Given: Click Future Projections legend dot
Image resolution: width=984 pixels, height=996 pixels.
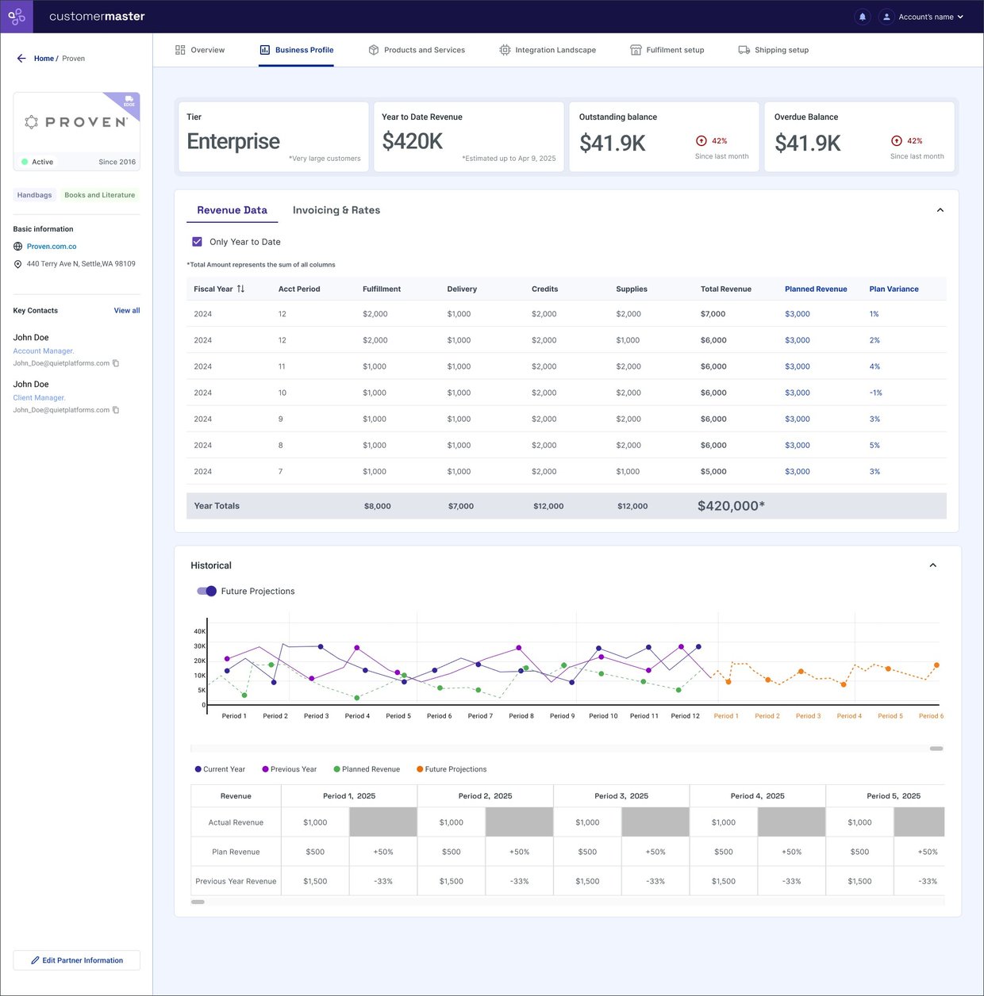Looking at the screenshot, I should coord(420,769).
